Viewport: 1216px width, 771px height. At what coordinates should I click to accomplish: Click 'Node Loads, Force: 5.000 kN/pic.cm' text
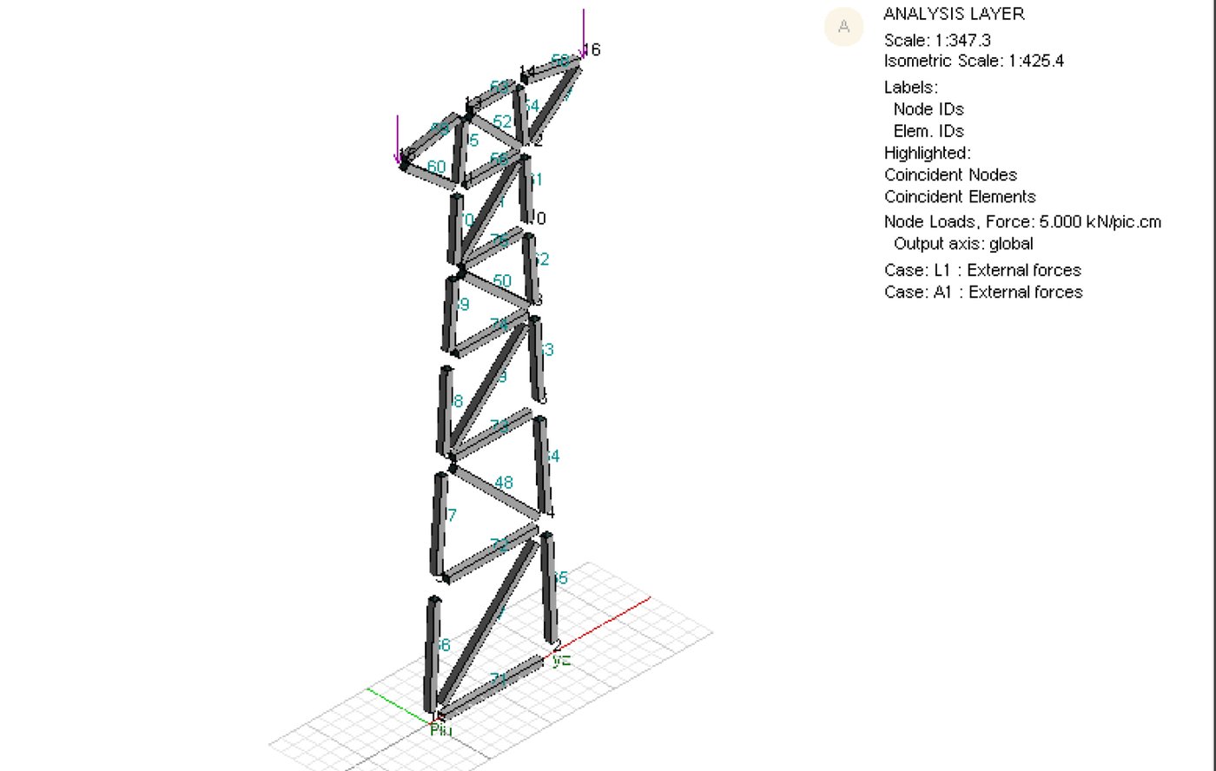pos(1022,221)
